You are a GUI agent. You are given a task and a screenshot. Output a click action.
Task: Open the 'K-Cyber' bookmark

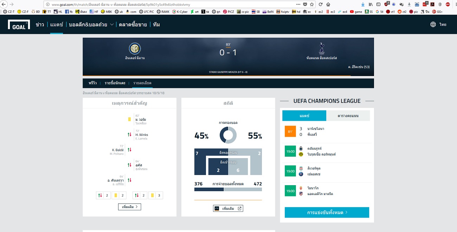(180, 12)
